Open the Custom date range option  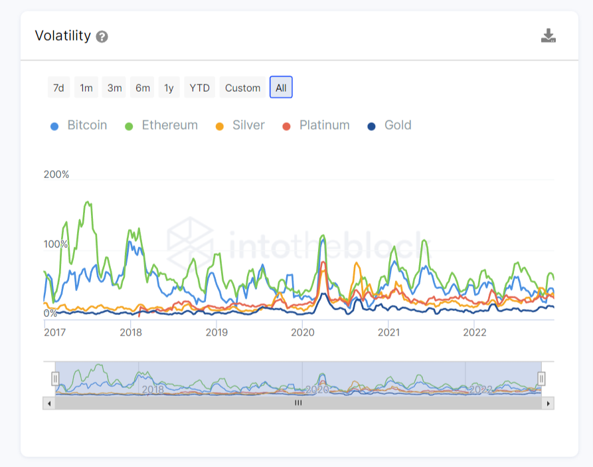point(242,88)
